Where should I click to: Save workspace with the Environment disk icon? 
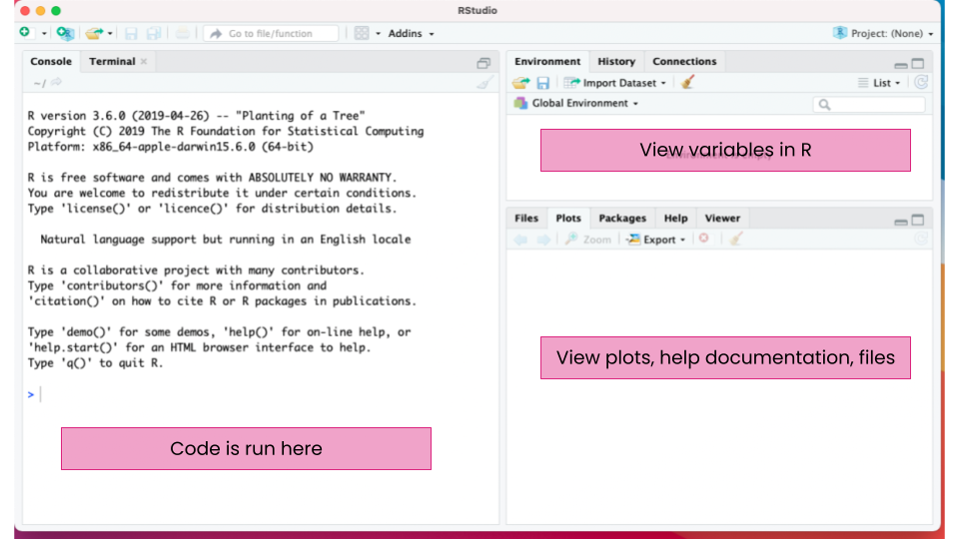(x=543, y=83)
